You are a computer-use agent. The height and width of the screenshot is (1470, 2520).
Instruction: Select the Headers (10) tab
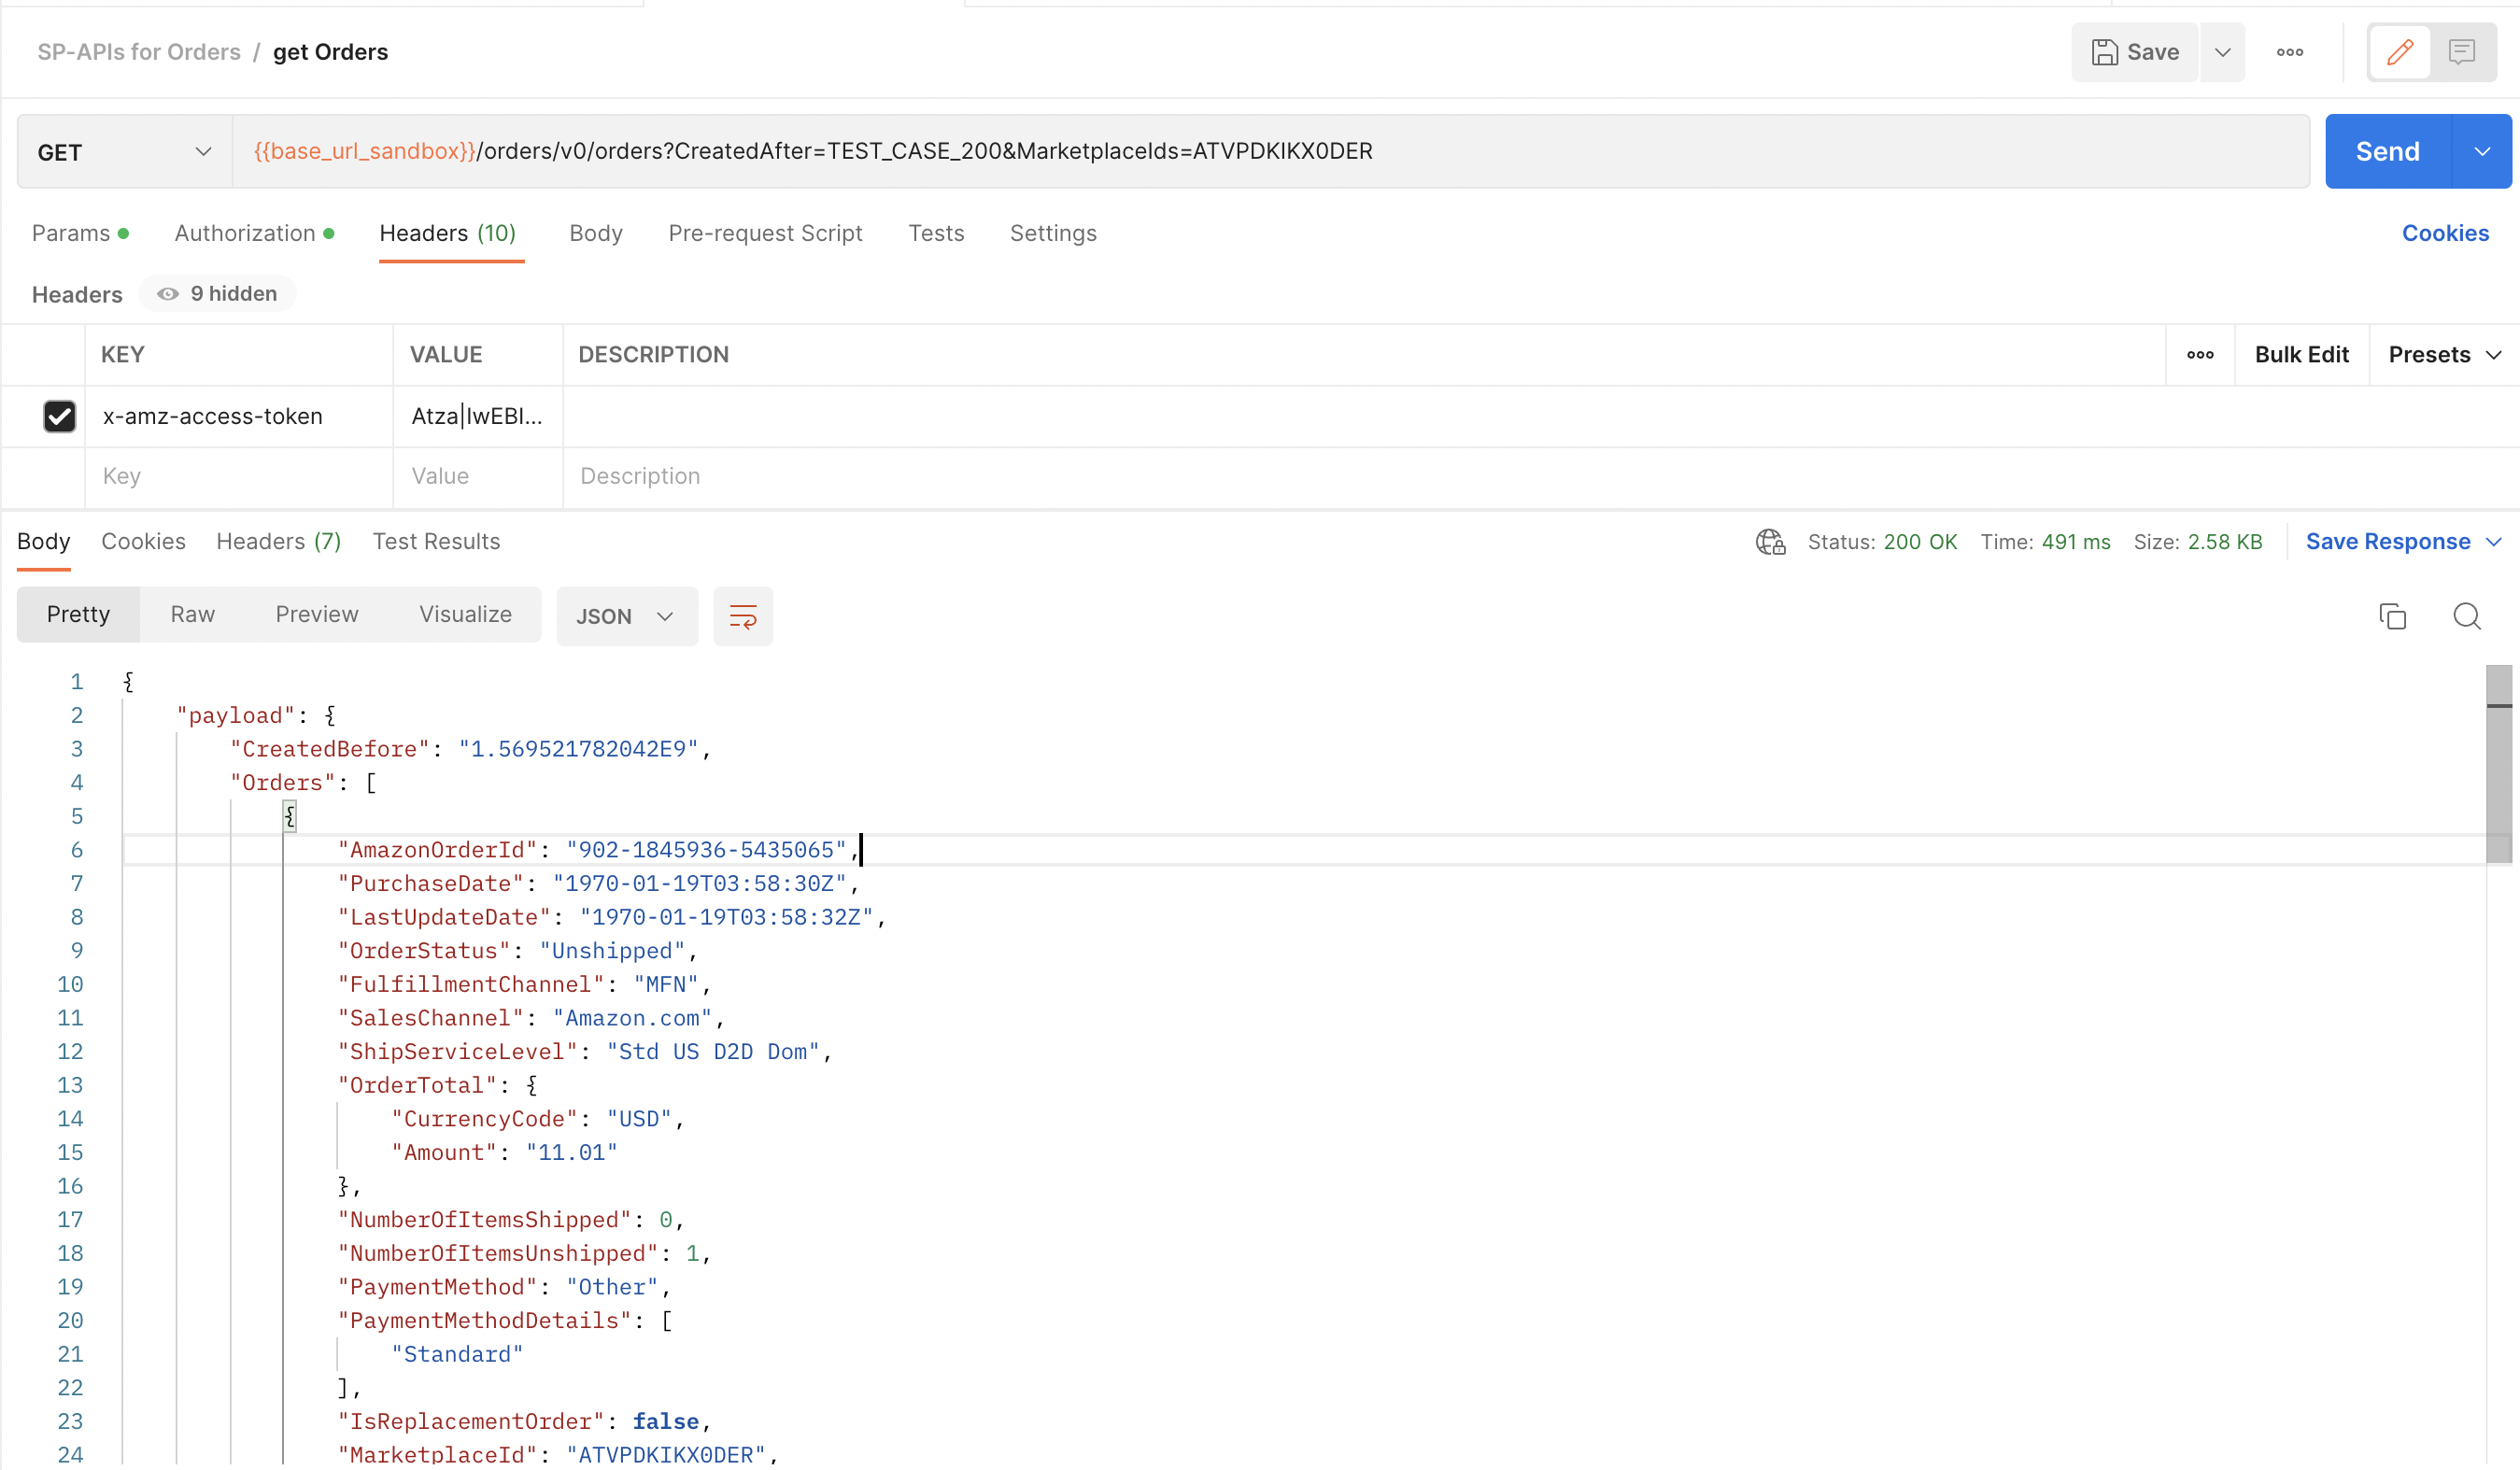click(448, 234)
